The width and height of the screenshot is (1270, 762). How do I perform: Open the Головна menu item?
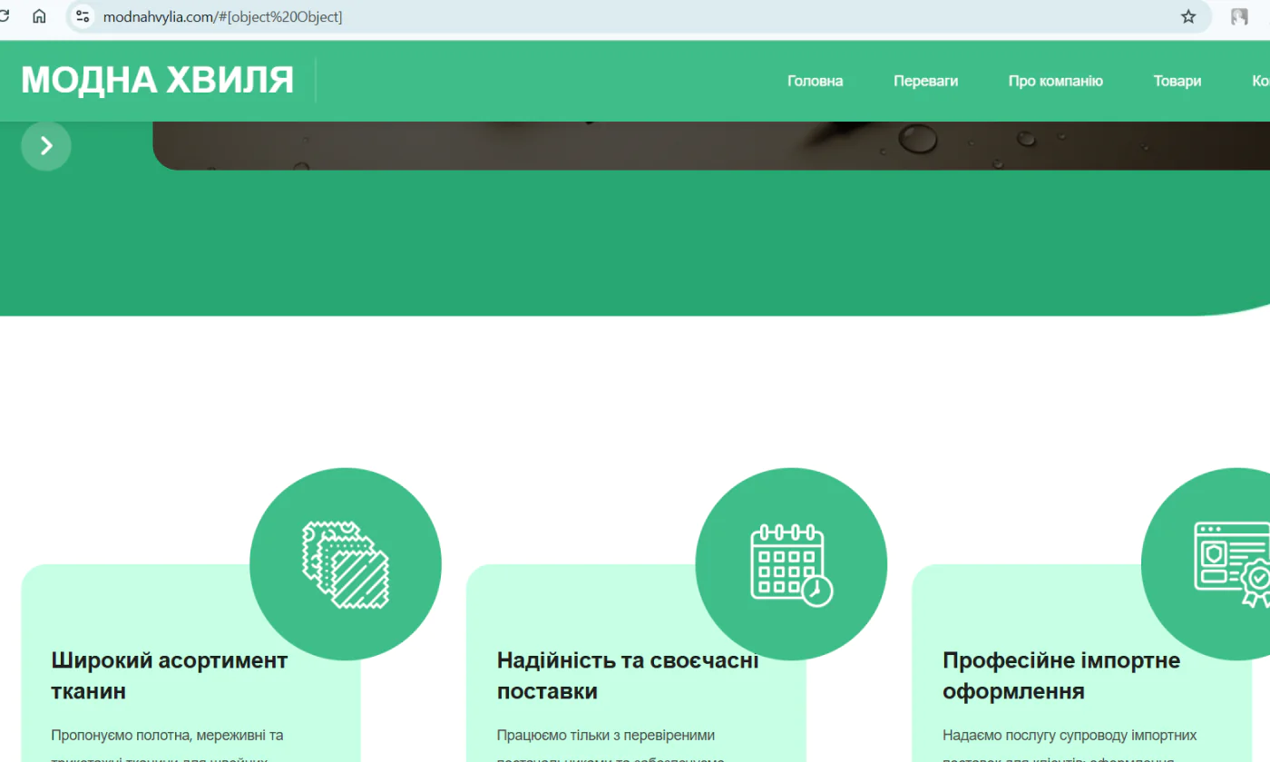coord(815,81)
